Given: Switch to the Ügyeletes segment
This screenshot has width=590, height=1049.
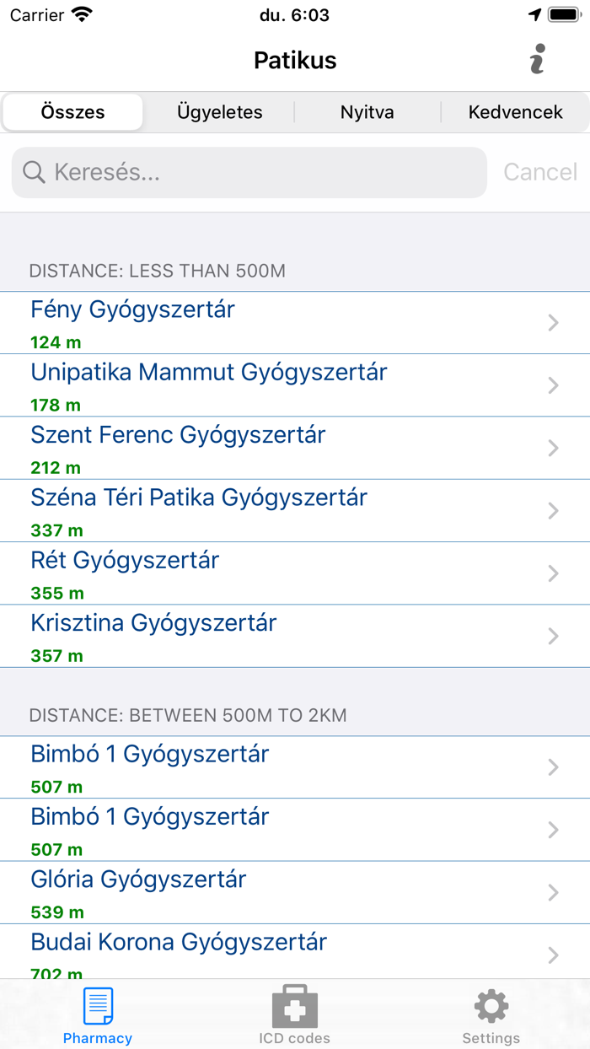Looking at the screenshot, I should pyautogui.click(x=220, y=112).
